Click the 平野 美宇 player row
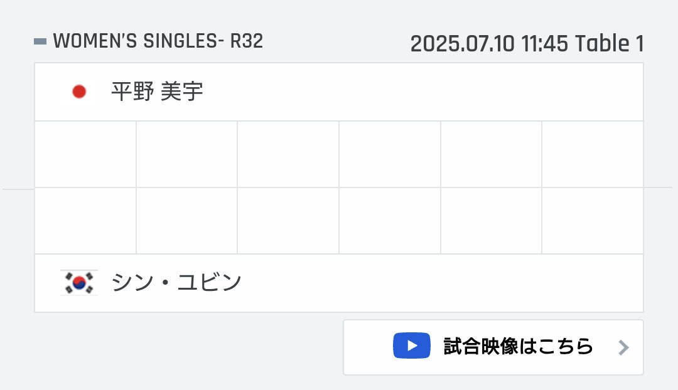678x390 pixels. pyautogui.click(x=339, y=92)
